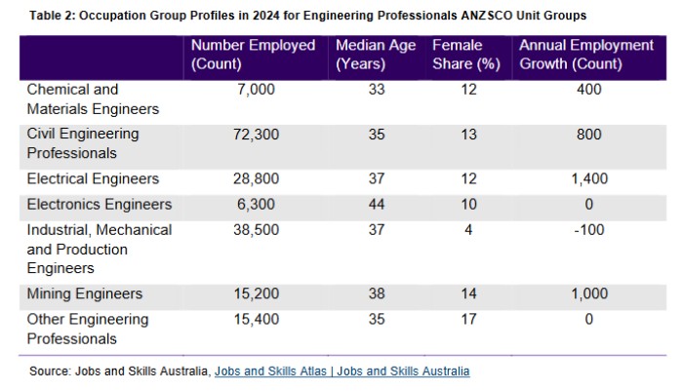
Task: Open the Jobs and Skills Atlas link
Action: tap(341, 371)
